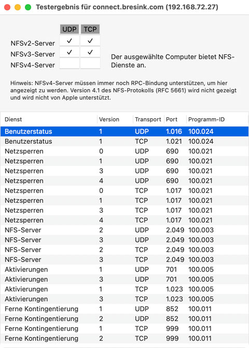
Task: Select Aktivierungen version 1 UDP row
Action: [x=125, y=270]
